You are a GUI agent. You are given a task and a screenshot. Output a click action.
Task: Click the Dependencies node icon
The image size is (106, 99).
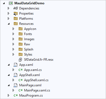pyautogui.click(x=16, y=8)
